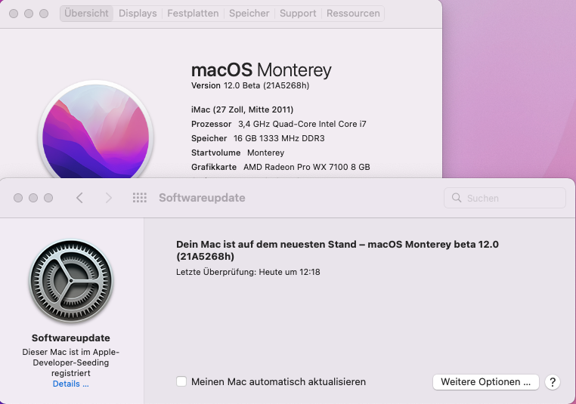The image size is (576, 404).
Task: Zoom the Softwareupdate window
Action: 48,198
